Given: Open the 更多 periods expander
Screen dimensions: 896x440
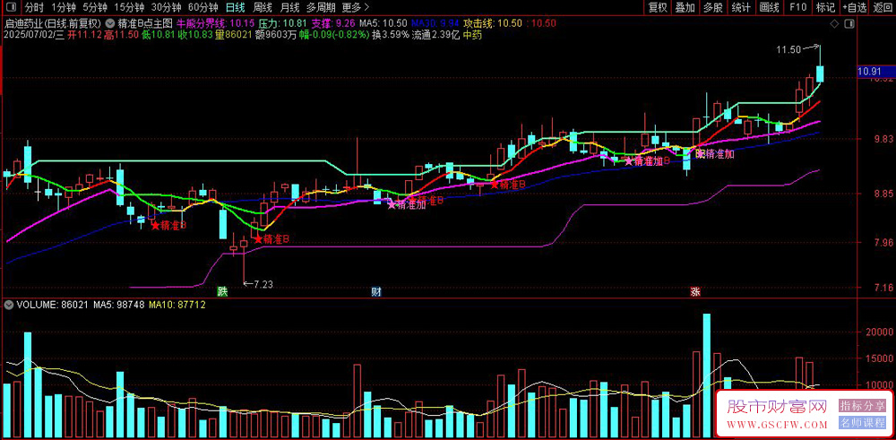Looking at the screenshot, I should click(355, 7).
